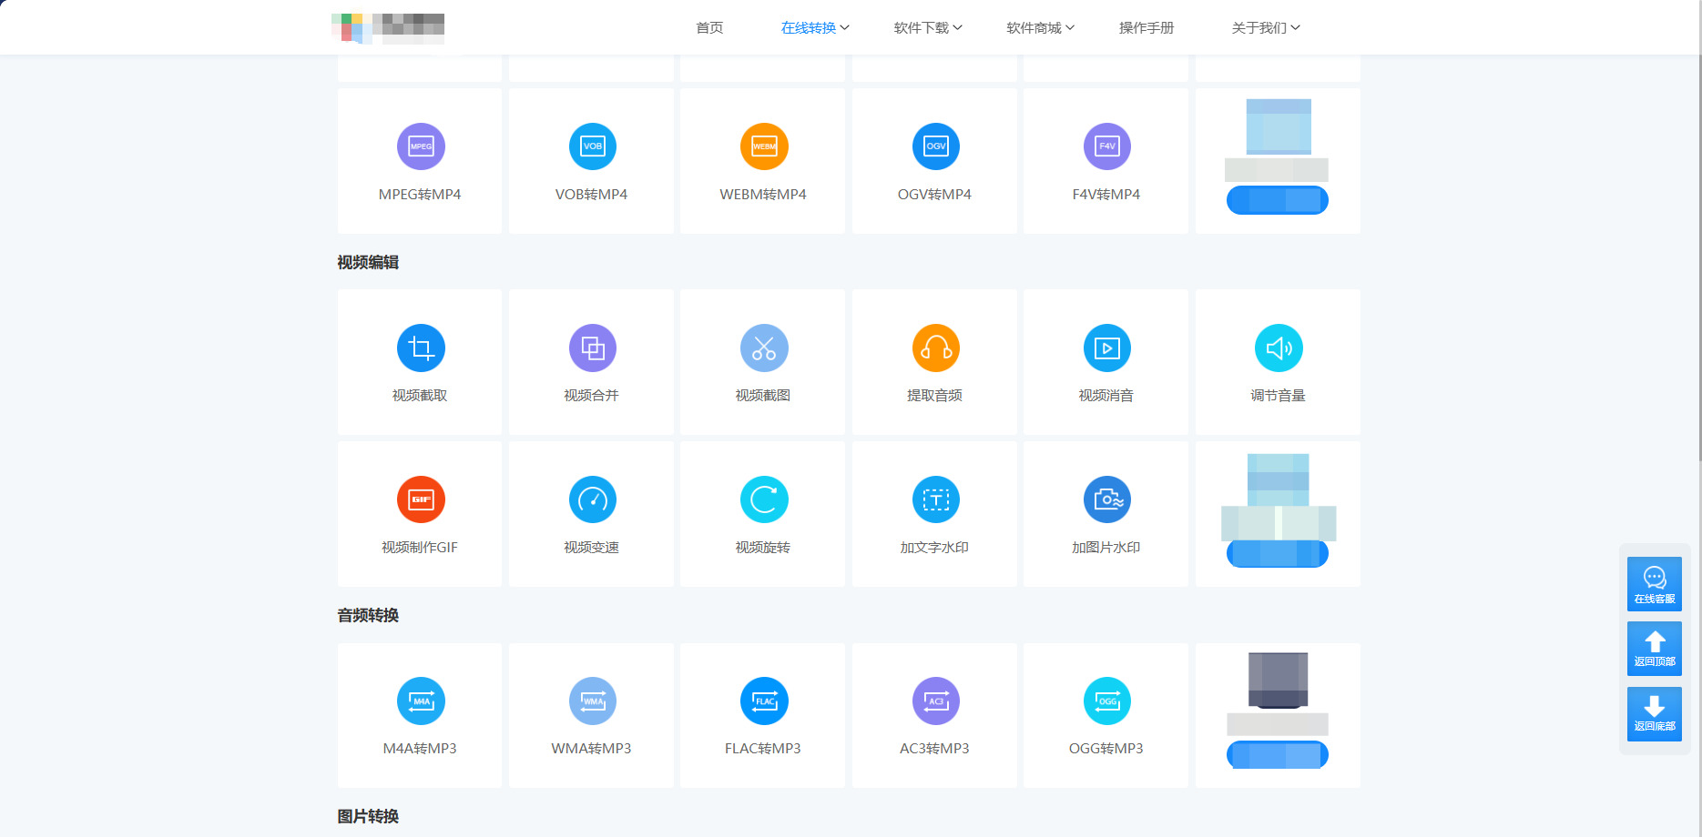
Task: Click the site logo in header
Action: coord(388,28)
